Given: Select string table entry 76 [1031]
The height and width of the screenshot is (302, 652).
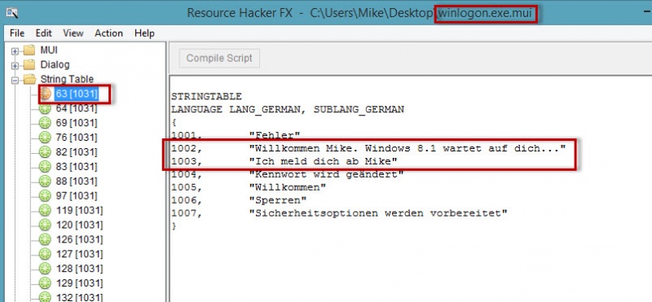Looking at the screenshot, I should (x=77, y=138).
